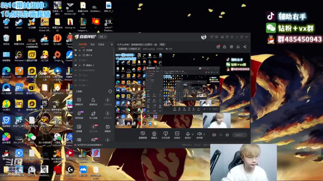Screen dimensions: 323x181
Task: Click the stream preview canvas
Action: point(182,90)
